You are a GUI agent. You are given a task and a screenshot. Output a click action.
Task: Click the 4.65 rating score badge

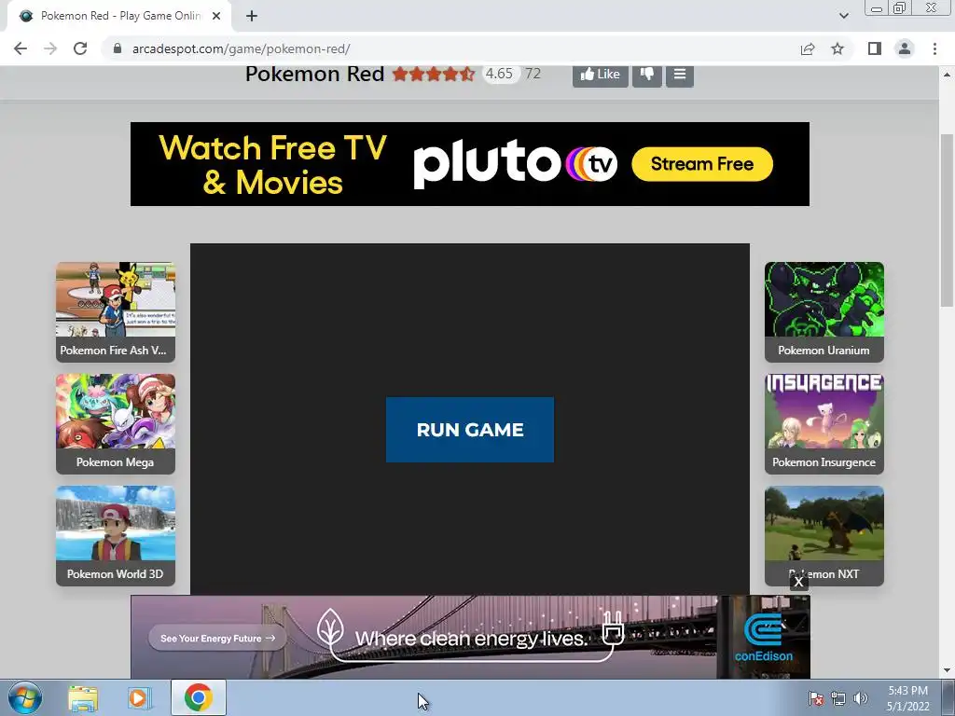[499, 74]
